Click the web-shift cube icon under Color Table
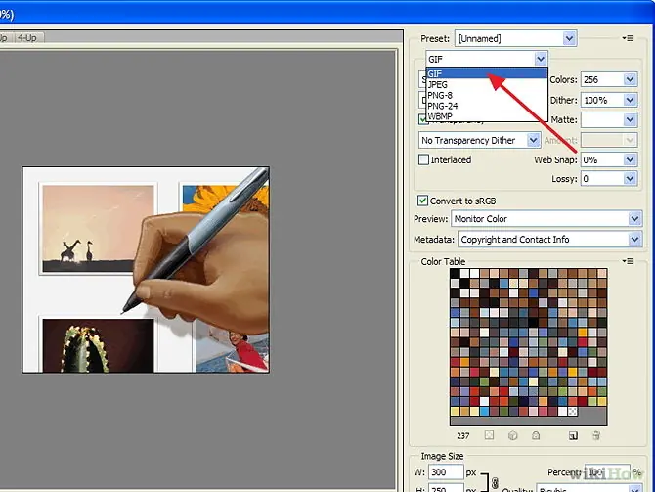Viewport: 655px width, 492px height. [513, 435]
